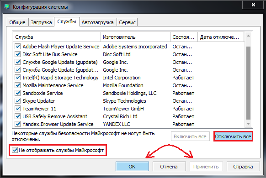Sort by the Изготовитель column header
Screen dimensions: 266x178
[135, 37]
